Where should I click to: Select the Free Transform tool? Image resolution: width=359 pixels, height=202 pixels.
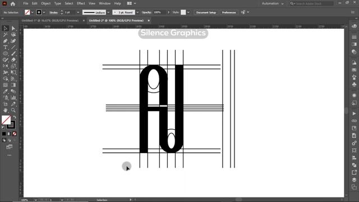[x=13, y=72]
